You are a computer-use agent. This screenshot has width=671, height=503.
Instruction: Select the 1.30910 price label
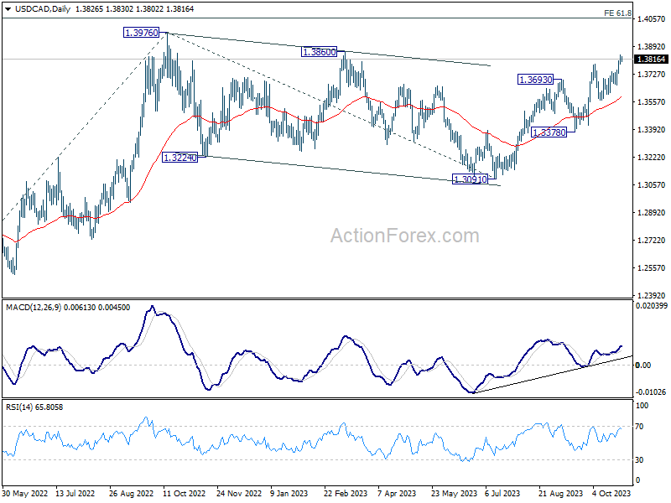point(470,179)
